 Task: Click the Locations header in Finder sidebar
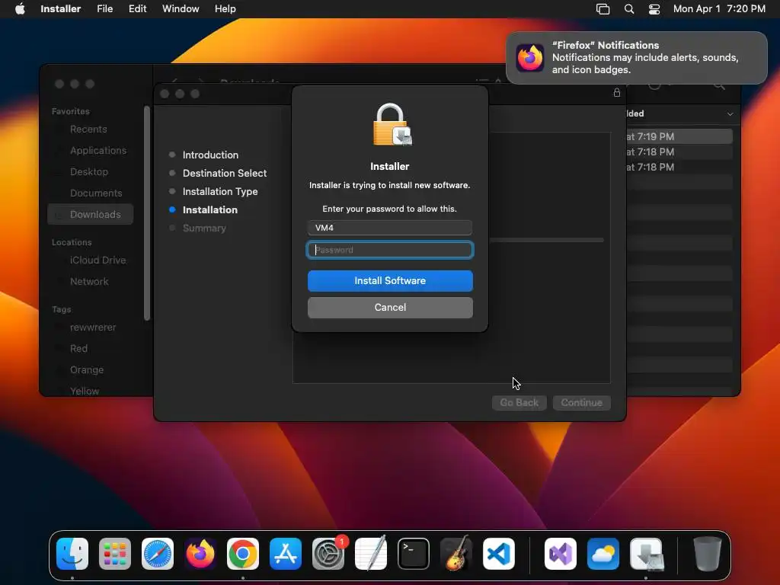click(72, 242)
